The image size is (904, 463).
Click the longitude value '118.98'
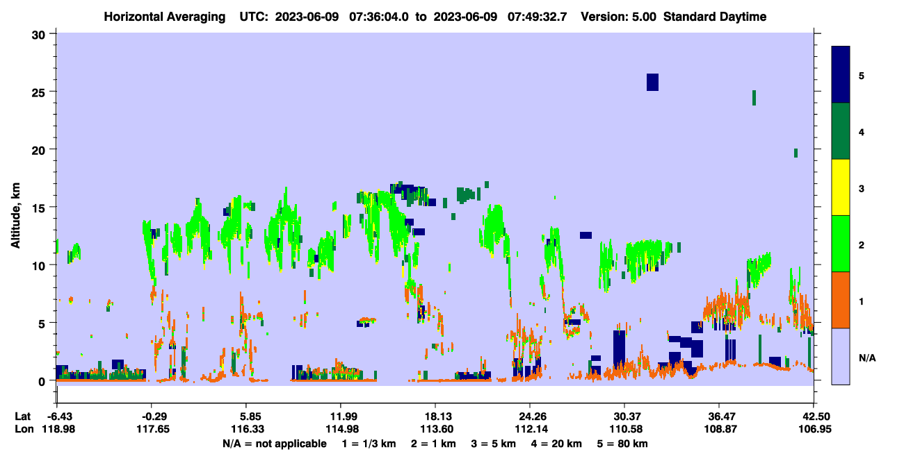point(59,430)
